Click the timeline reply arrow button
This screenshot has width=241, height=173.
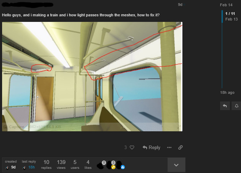coord(225,106)
